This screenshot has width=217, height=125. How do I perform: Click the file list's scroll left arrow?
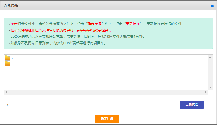6,92
